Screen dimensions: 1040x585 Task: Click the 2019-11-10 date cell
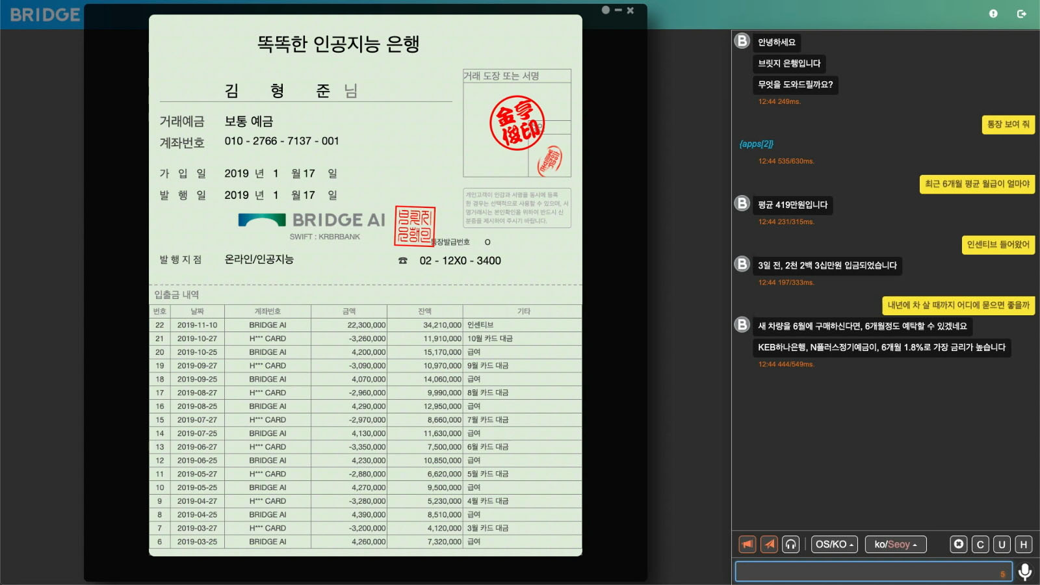[198, 325]
